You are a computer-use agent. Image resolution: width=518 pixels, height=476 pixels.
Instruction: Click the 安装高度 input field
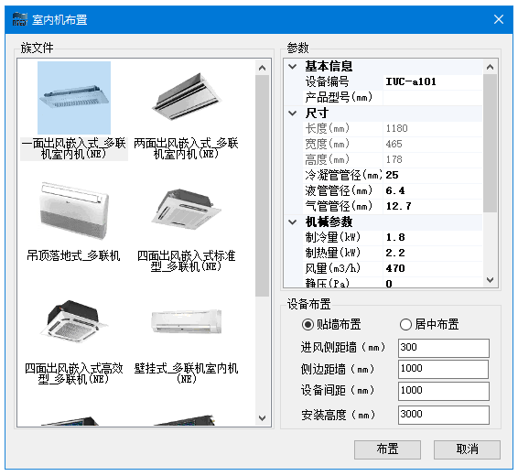(444, 415)
